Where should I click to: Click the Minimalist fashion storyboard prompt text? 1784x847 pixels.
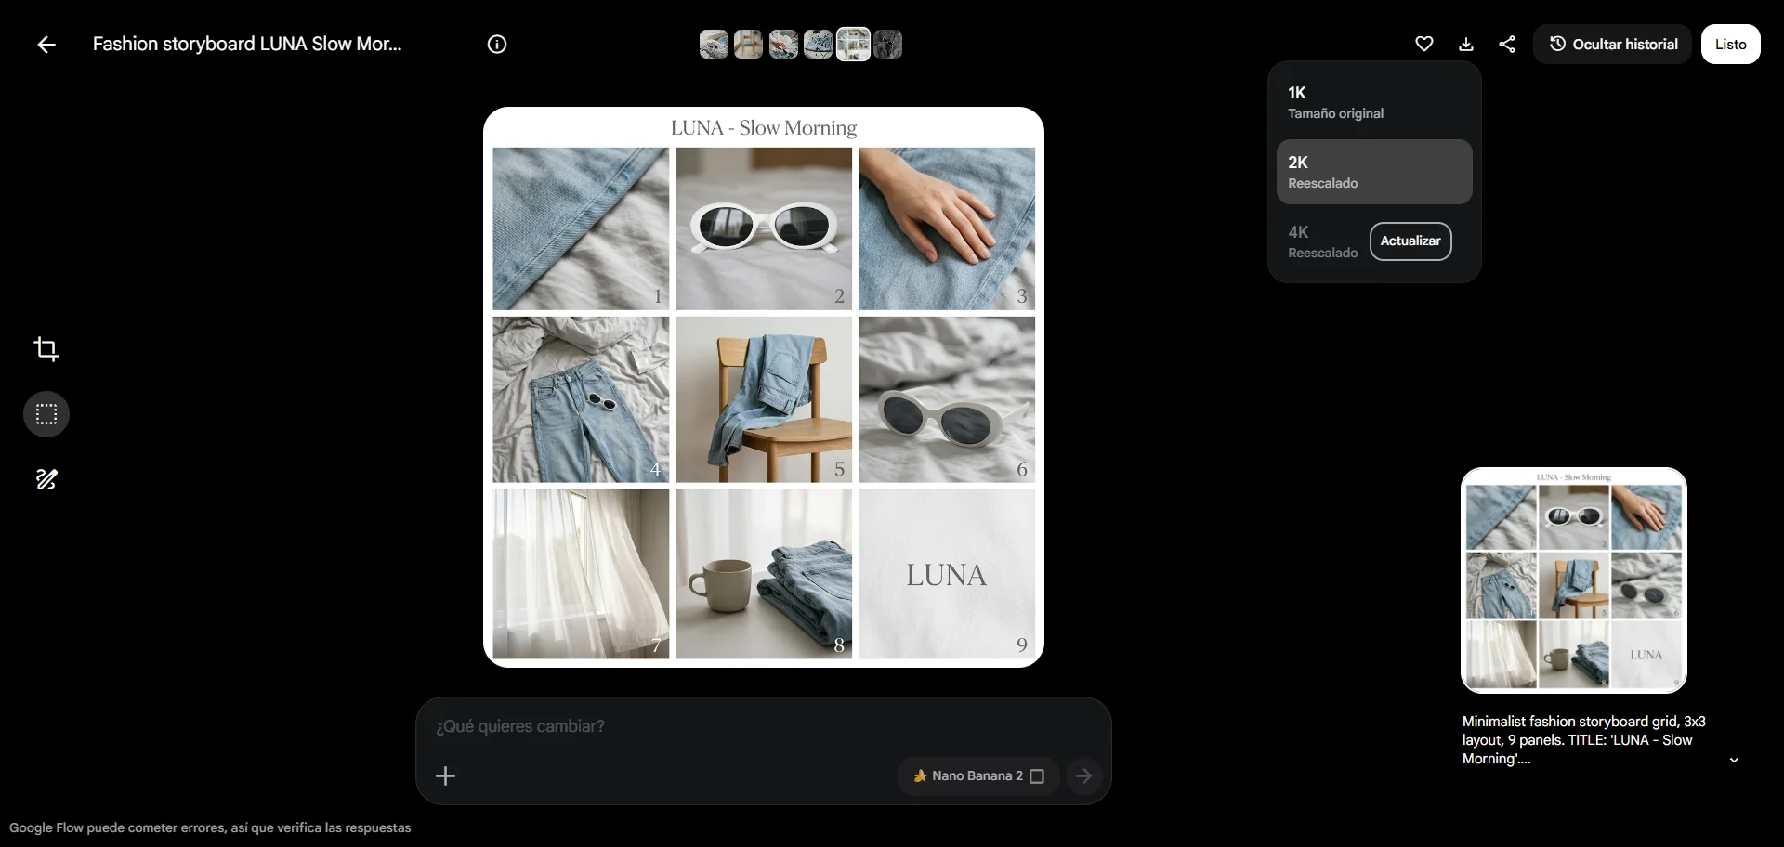[x=1584, y=740]
